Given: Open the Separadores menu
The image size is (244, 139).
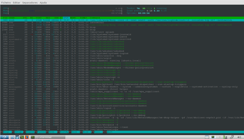Looking at the screenshot, I should pos(30,2).
